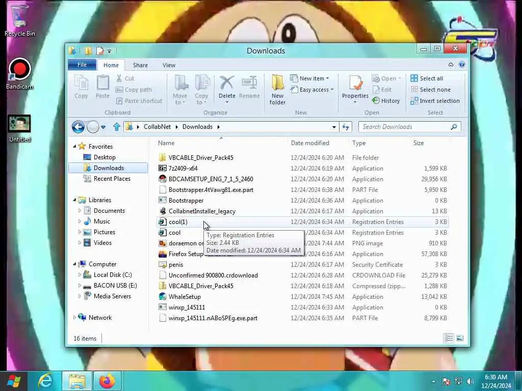
Task: Sort files by the Name column
Action: 166,143
